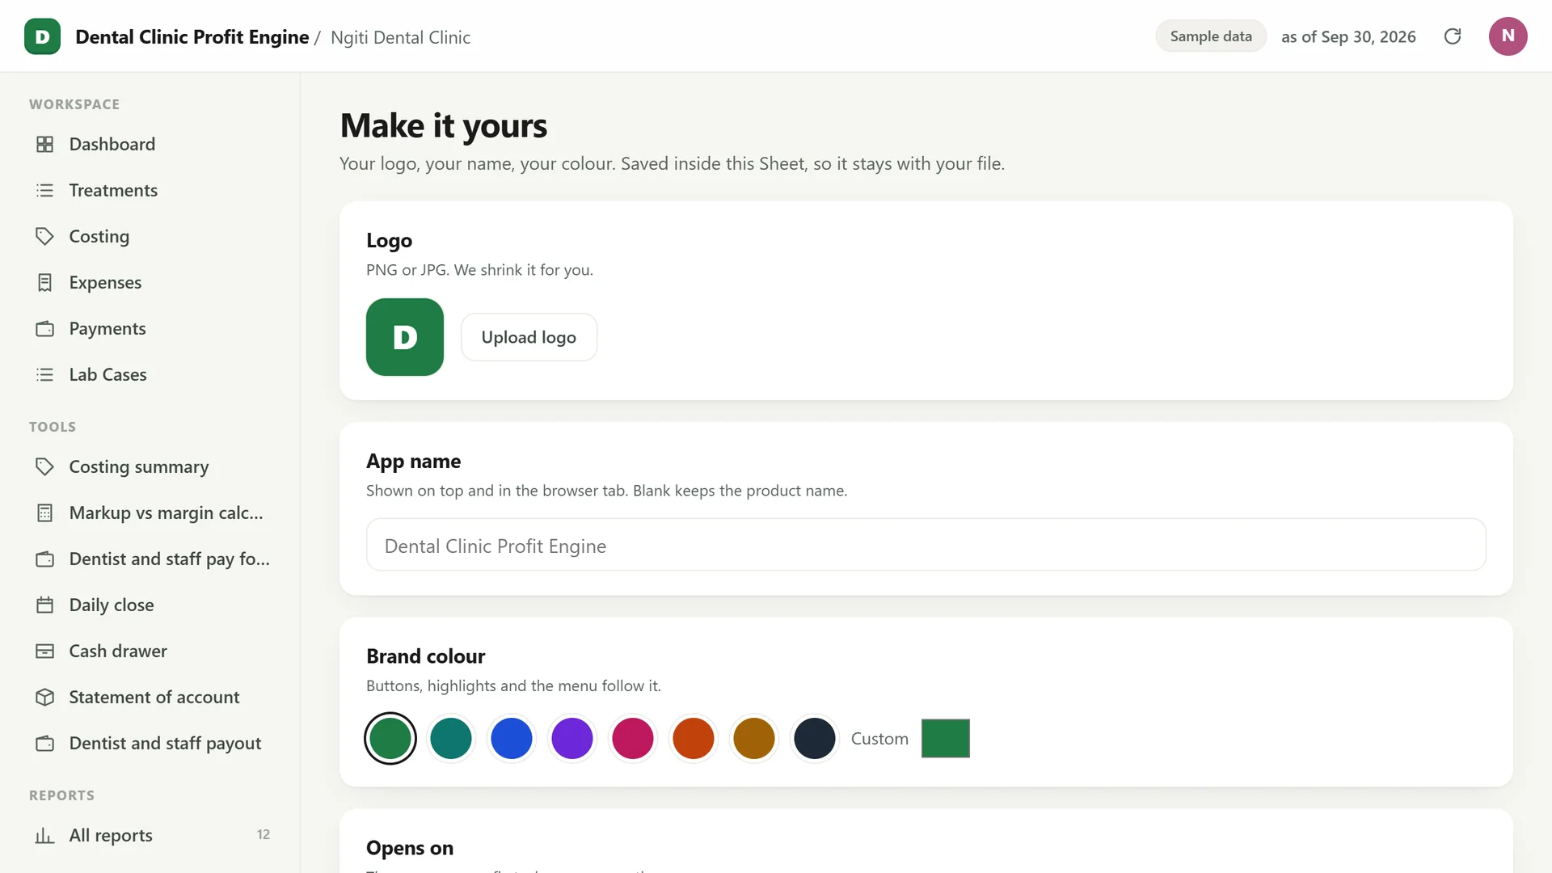The width and height of the screenshot is (1552, 873).
Task: Click the Upload logo button
Action: 529,337
